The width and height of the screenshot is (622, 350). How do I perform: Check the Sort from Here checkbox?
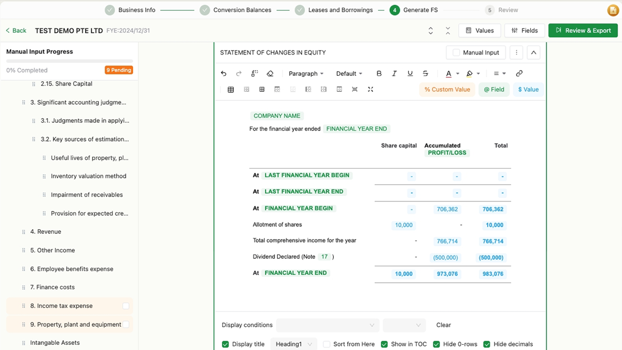click(327, 344)
